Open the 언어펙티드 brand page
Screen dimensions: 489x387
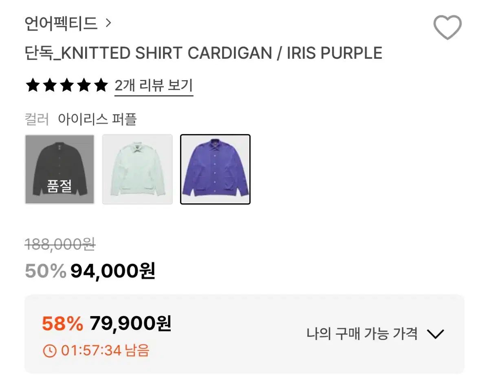click(x=61, y=24)
